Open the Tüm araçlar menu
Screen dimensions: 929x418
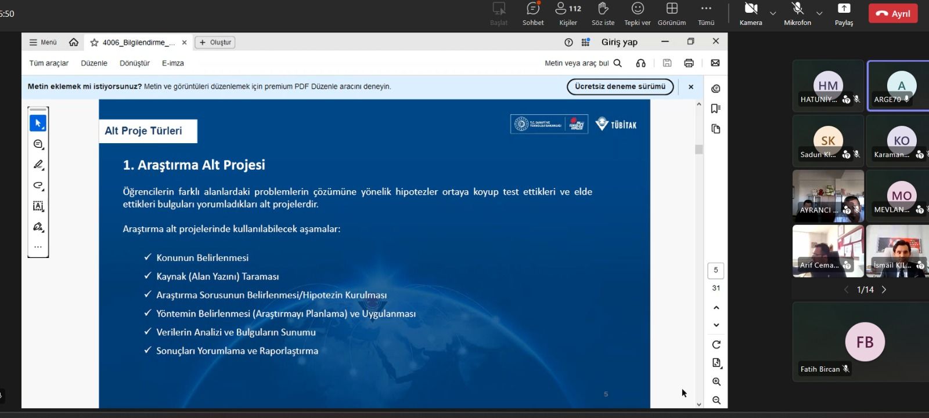49,63
